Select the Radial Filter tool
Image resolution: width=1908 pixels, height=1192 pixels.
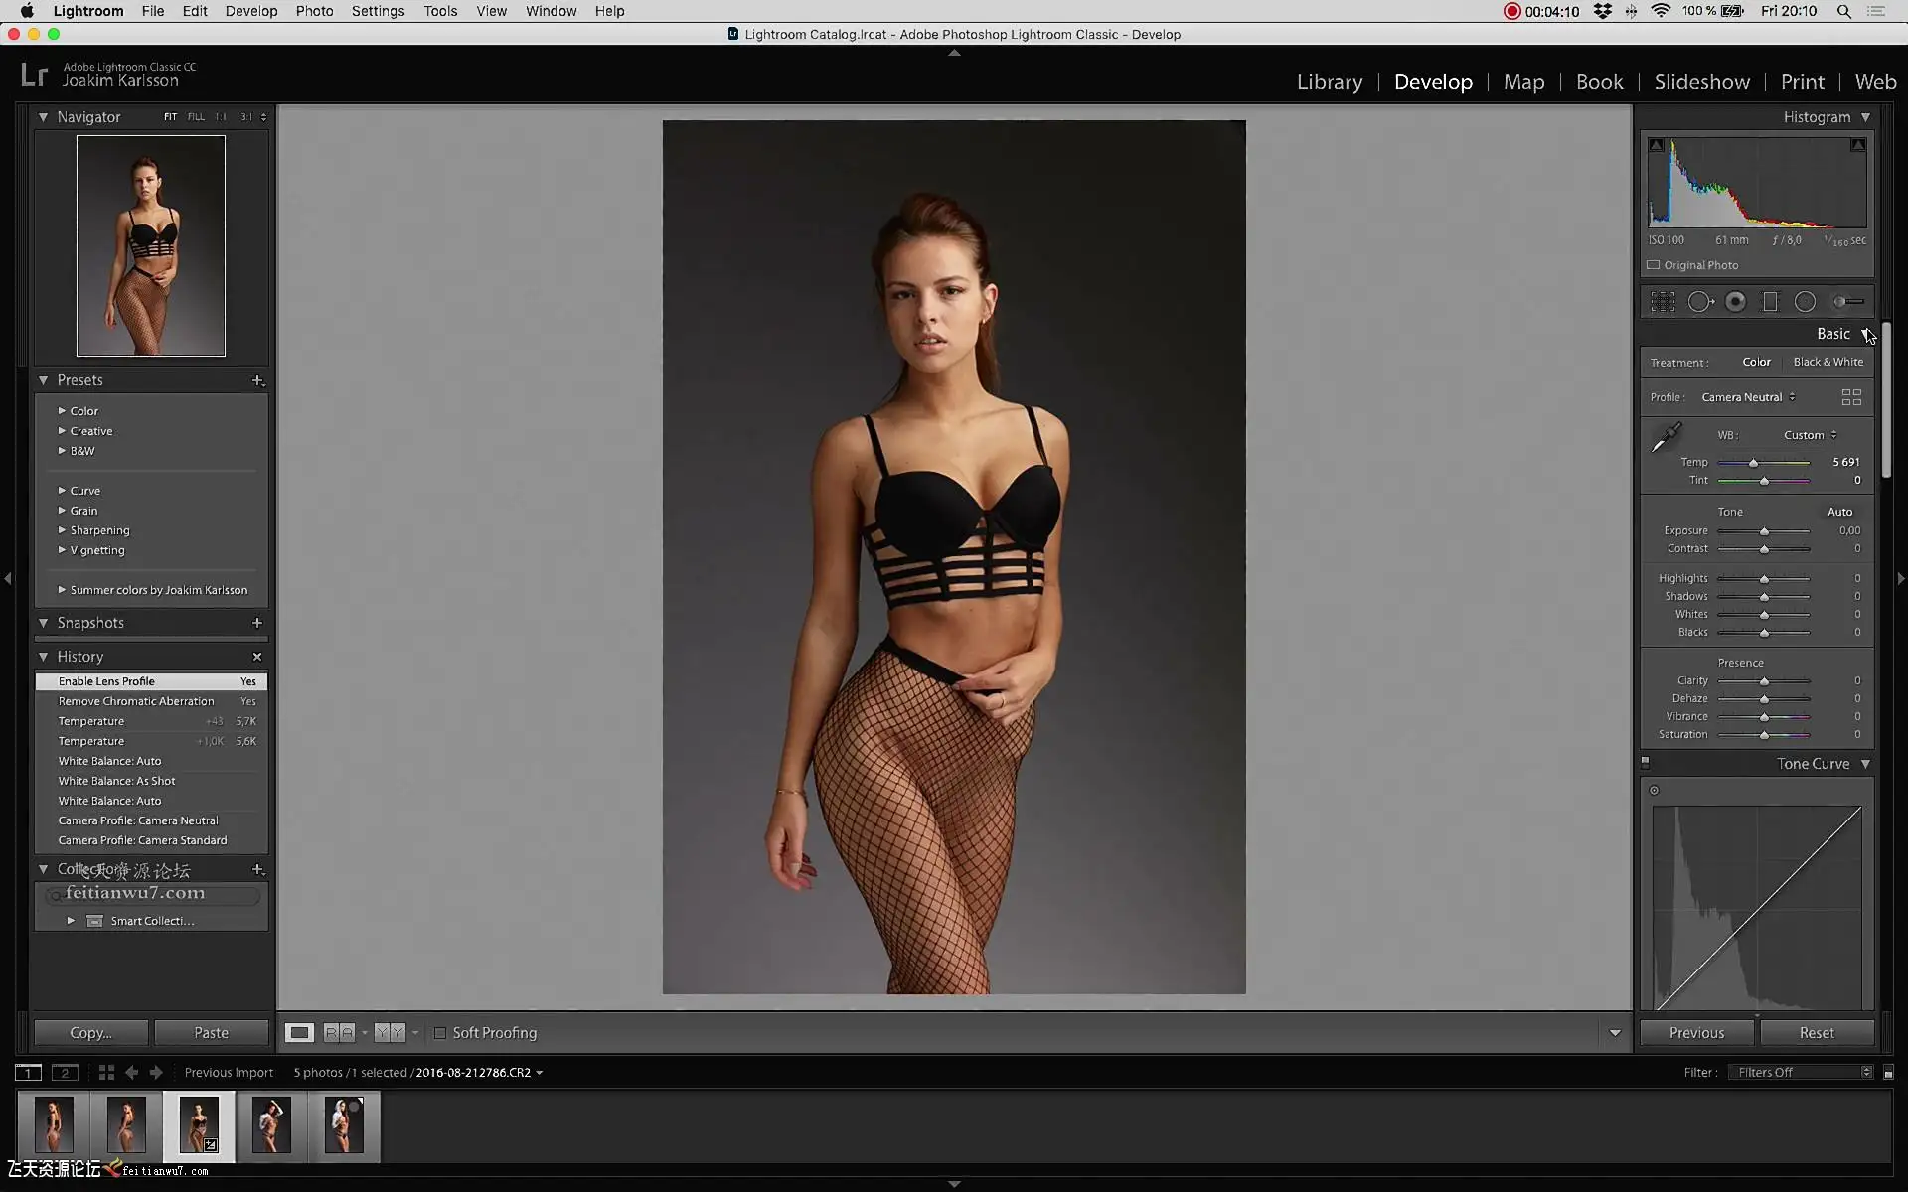point(1805,302)
